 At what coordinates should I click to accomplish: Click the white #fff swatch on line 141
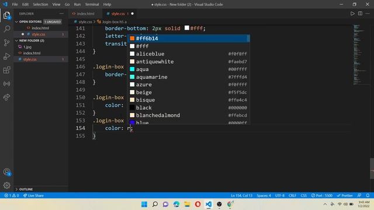[187, 28]
